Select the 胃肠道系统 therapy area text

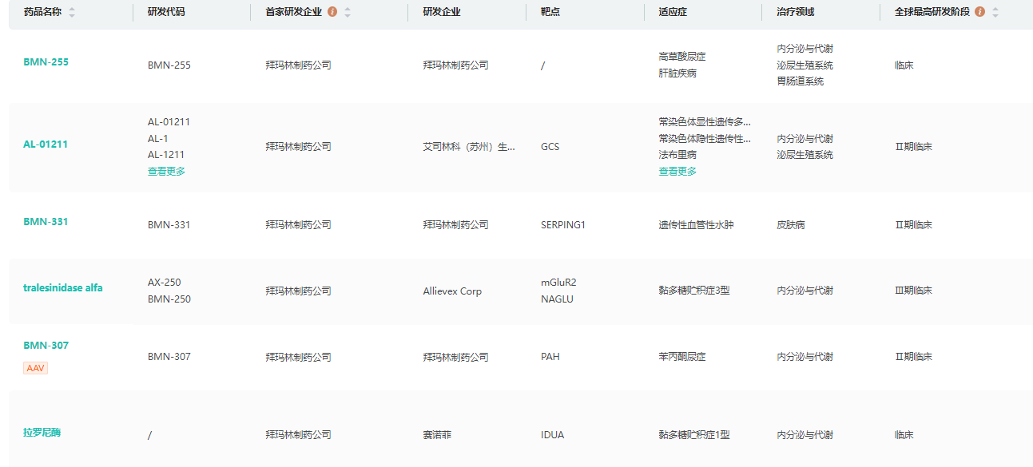click(x=801, y=81)
